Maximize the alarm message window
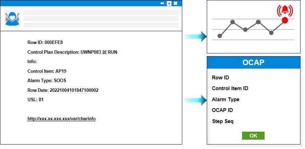The image size is (305, 149). (x=169, y=3)
